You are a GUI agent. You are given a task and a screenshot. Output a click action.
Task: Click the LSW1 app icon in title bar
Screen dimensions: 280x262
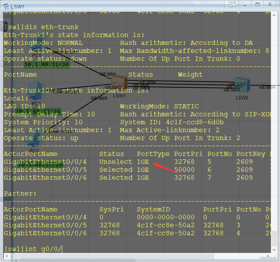pos(6,6)
